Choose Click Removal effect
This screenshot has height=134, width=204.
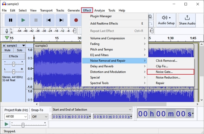[171, 61]
